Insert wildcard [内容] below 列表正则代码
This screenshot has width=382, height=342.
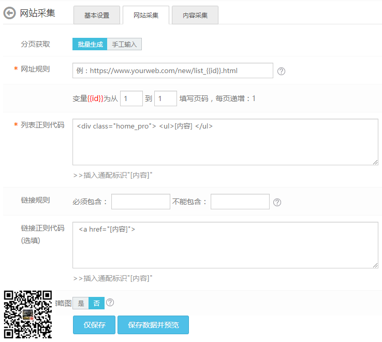[x=113, y=175]
